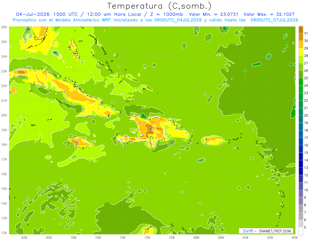Click the "68W" longitude axis label
The width and height of the screenshot is (313, 241).
click(196, 237)
